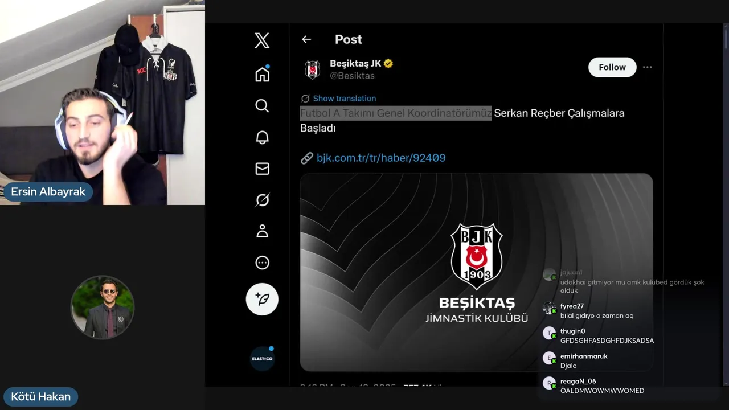Image resolution: width=729 pixels, height=410 pixels.
Task: Click the Post header title
Action: (349, 39)
